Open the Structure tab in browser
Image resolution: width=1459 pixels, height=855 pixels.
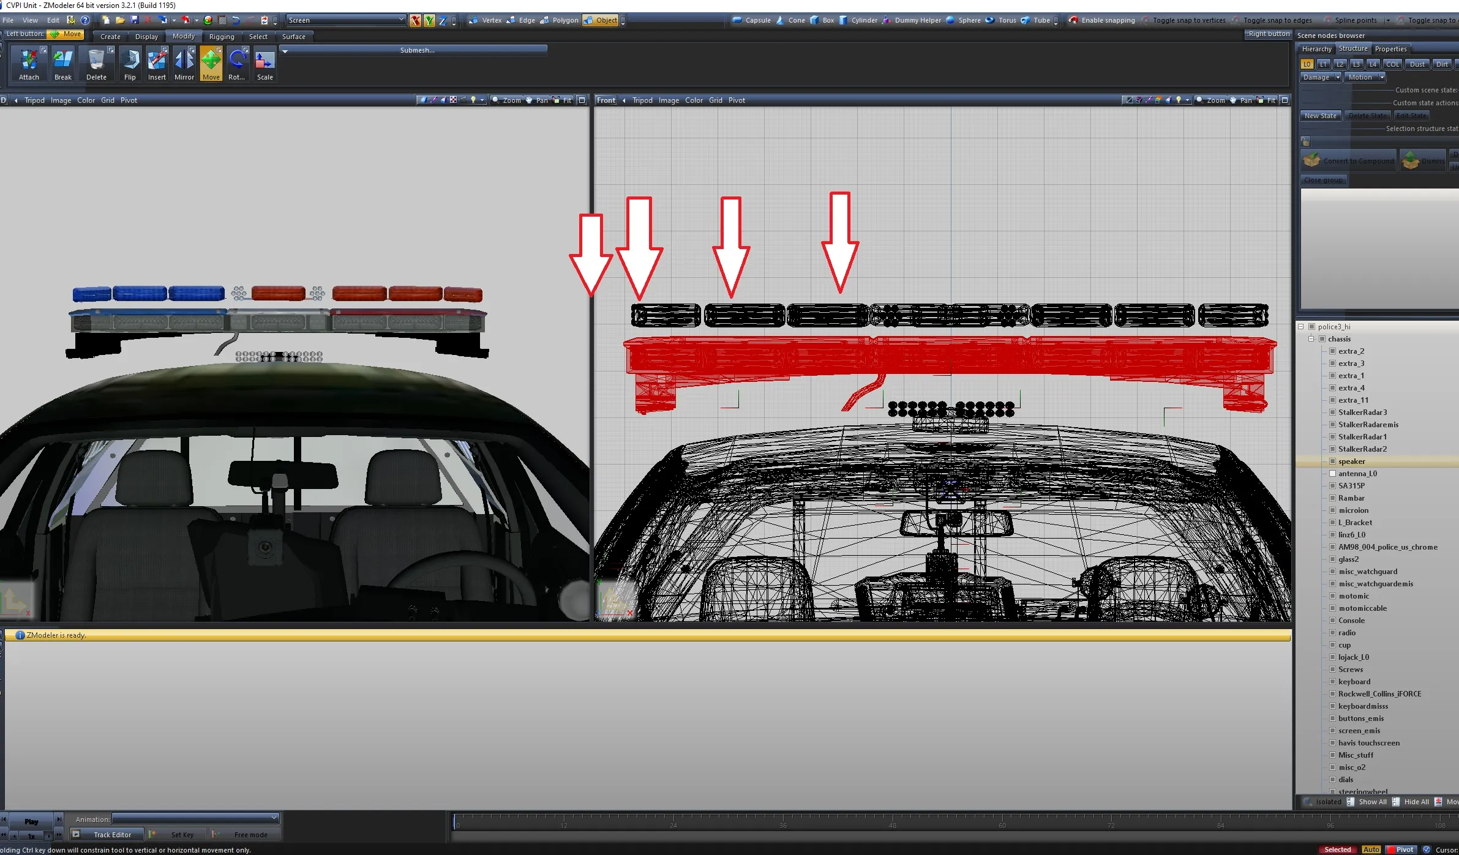[x=1352, y=49]
